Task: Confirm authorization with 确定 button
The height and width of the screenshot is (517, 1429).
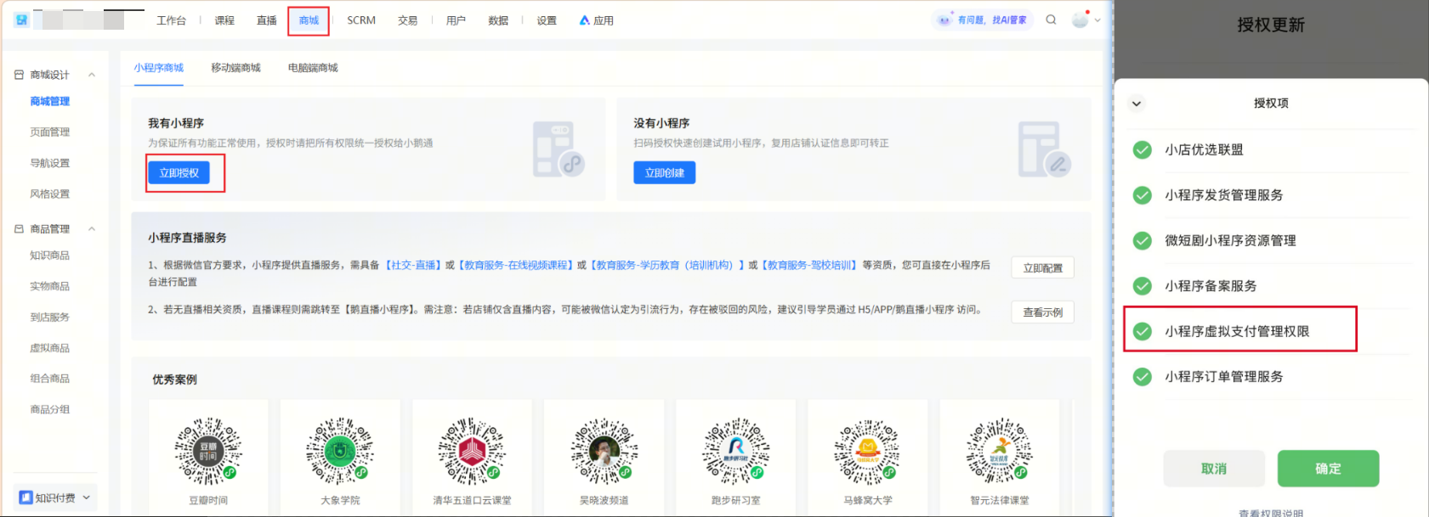Action: 1328,469
